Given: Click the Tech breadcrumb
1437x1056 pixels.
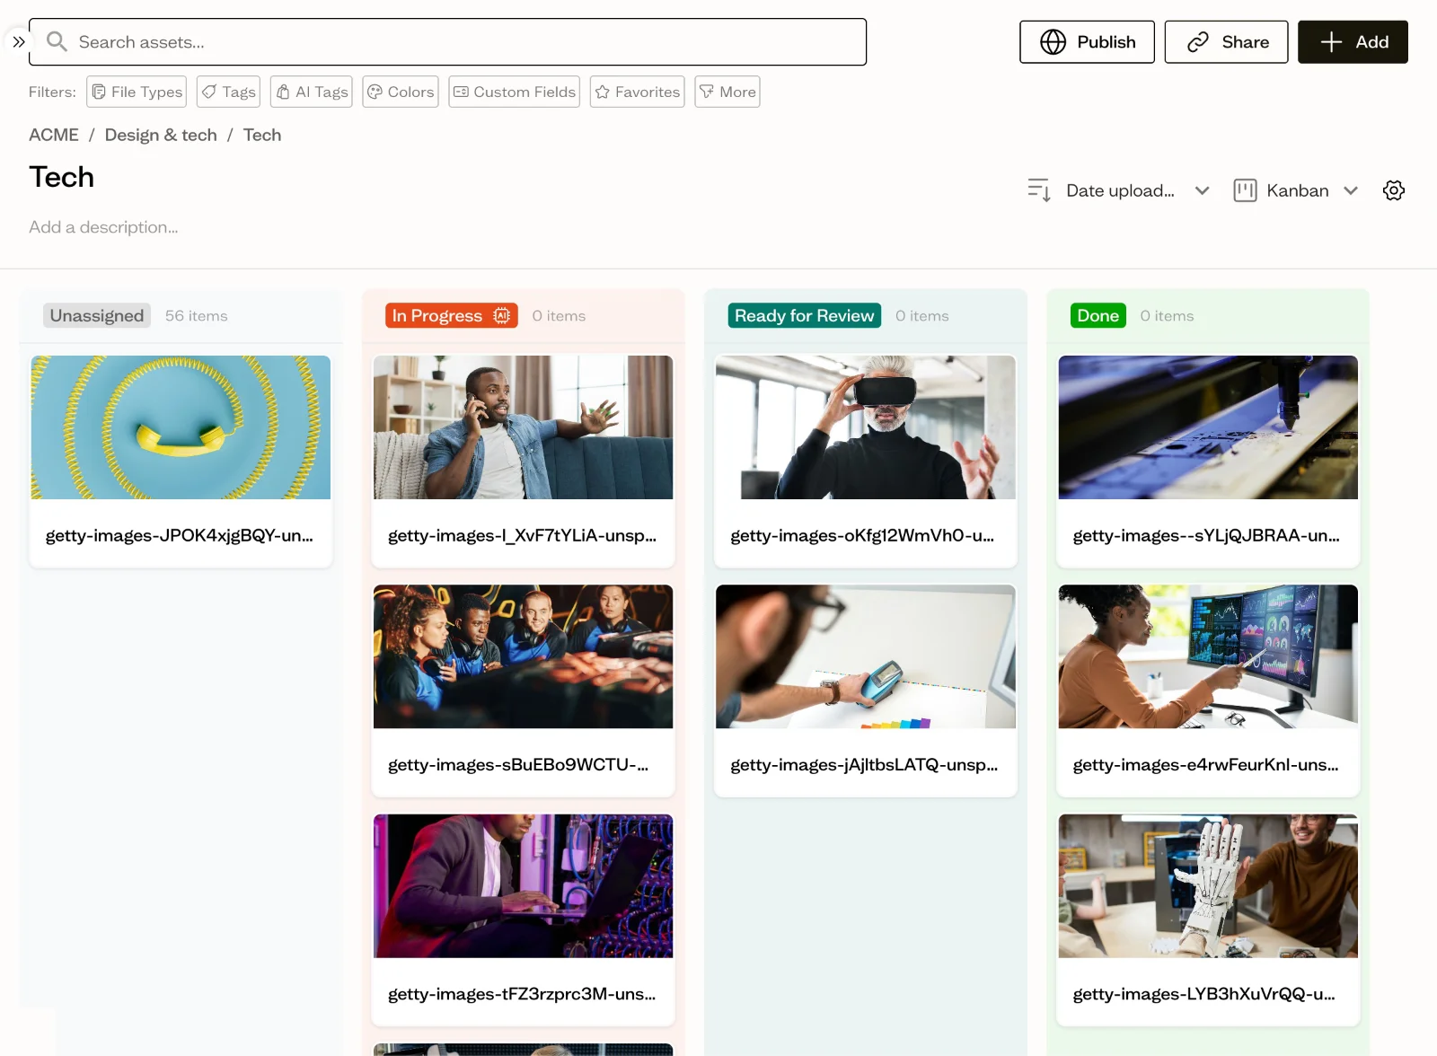Looking at the screenshot, I should click(x=262, y=135).
